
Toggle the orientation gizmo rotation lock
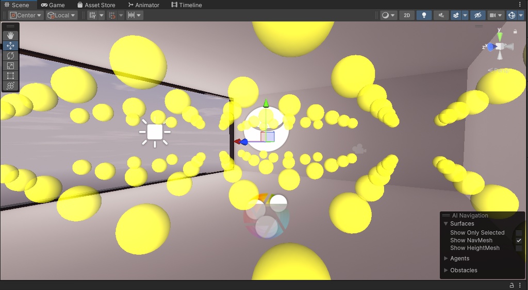pyautogui.click(x=515, y=31)
